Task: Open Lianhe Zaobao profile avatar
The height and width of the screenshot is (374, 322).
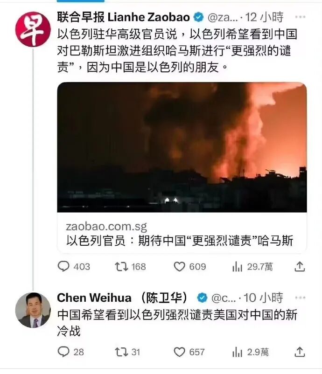Action: [33, 29]
